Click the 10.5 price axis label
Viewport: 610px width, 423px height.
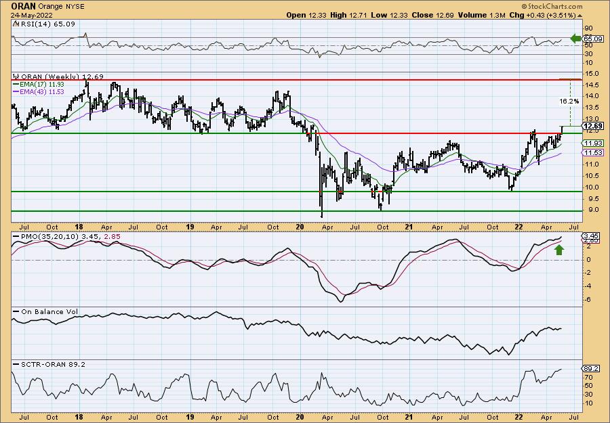[x=592, y=176]
